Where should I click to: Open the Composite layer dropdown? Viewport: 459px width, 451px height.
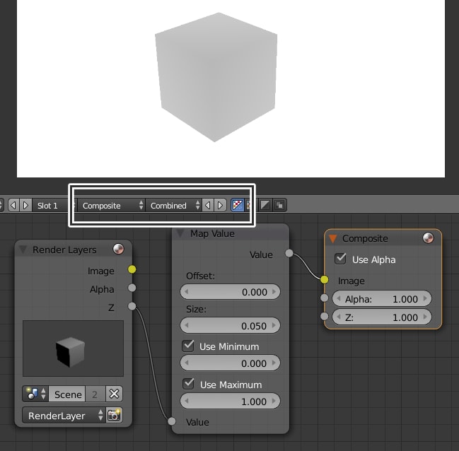click(x=111, y=206)
